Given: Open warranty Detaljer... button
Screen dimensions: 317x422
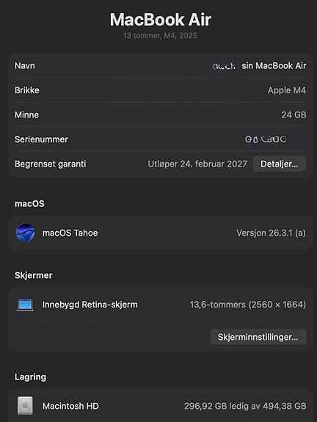Looking at the screenshot, I should pyautogui.click(x=280, y=164).
